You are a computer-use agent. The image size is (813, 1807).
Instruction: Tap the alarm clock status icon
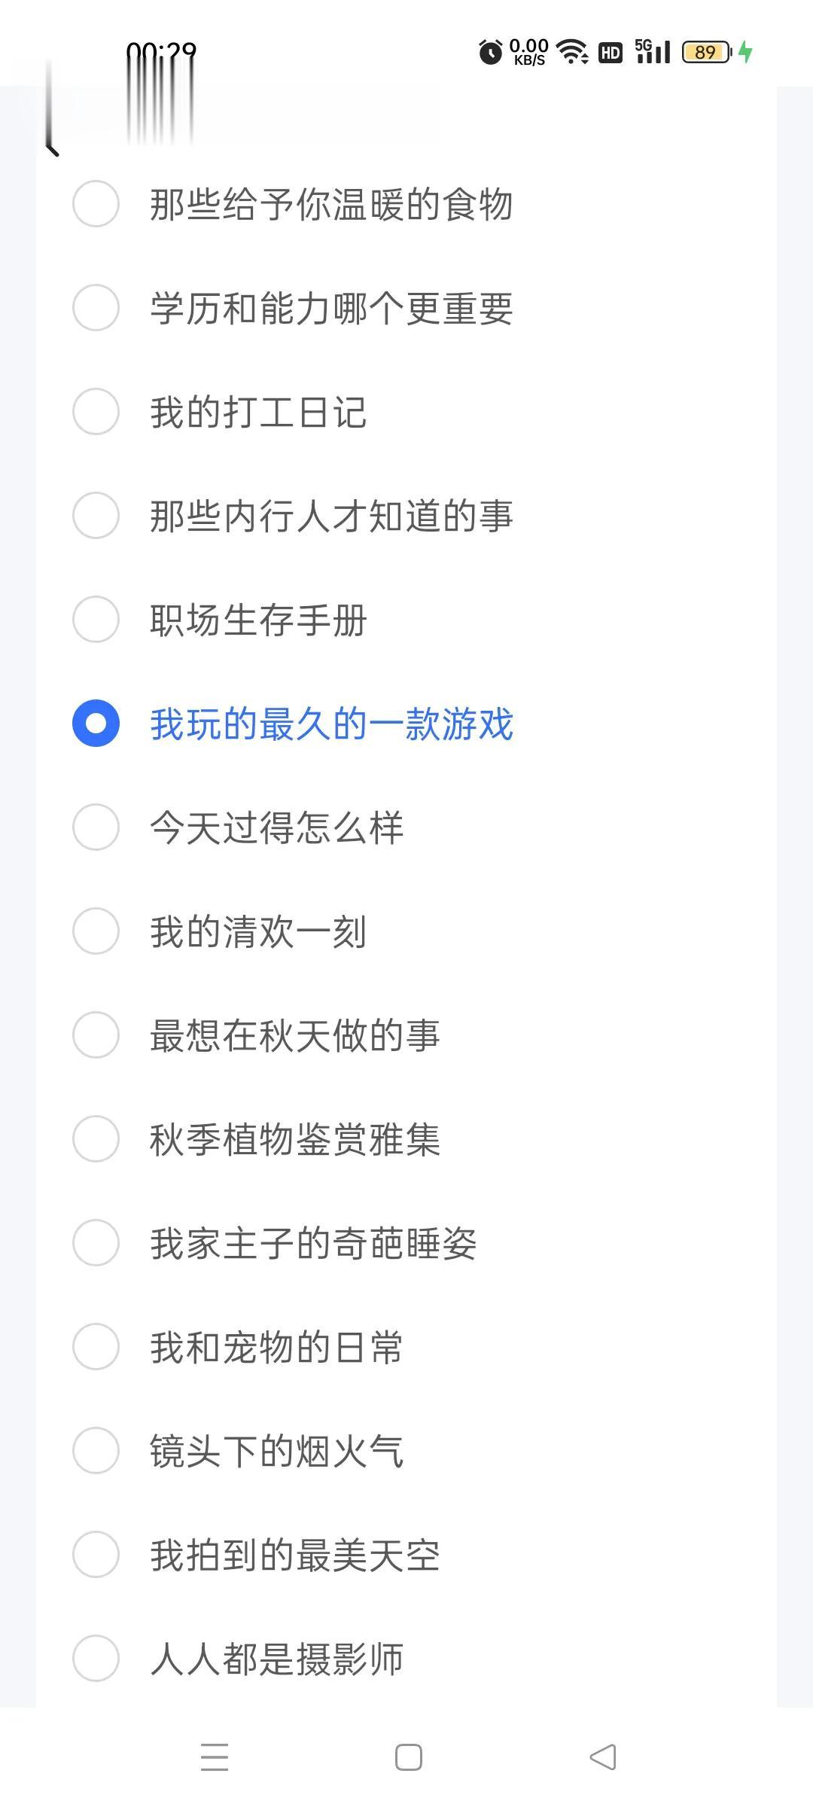[x=491, y=52]
